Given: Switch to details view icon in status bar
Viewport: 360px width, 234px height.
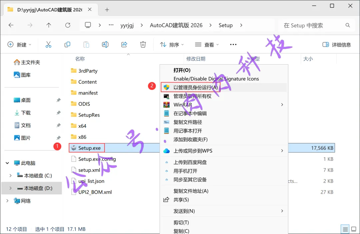Looking at the screenshot, I should [345, 229].
